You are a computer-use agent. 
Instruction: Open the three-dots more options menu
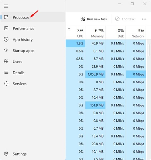point(144,19)
